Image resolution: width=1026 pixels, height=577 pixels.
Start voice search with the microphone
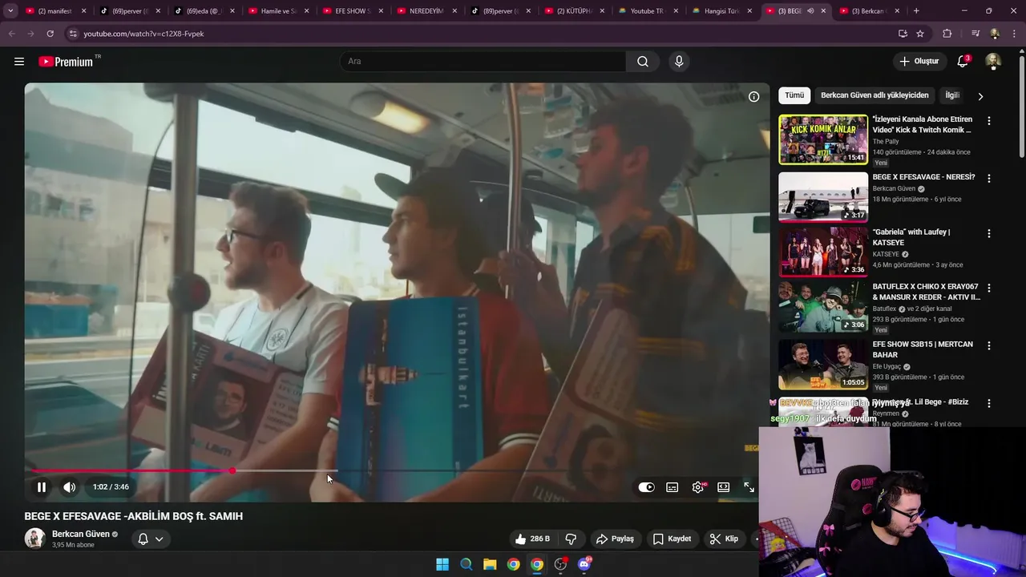679,62
